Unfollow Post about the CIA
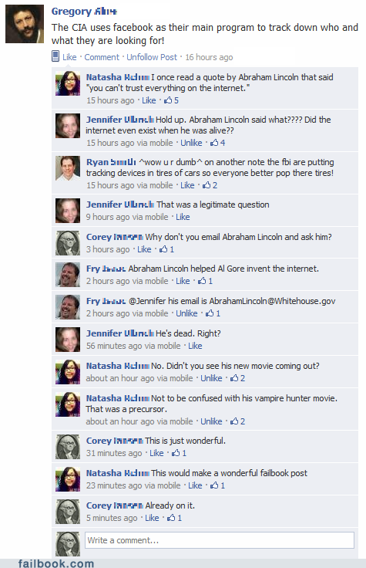This screenshot has height=568, width=366. (152, 57)
